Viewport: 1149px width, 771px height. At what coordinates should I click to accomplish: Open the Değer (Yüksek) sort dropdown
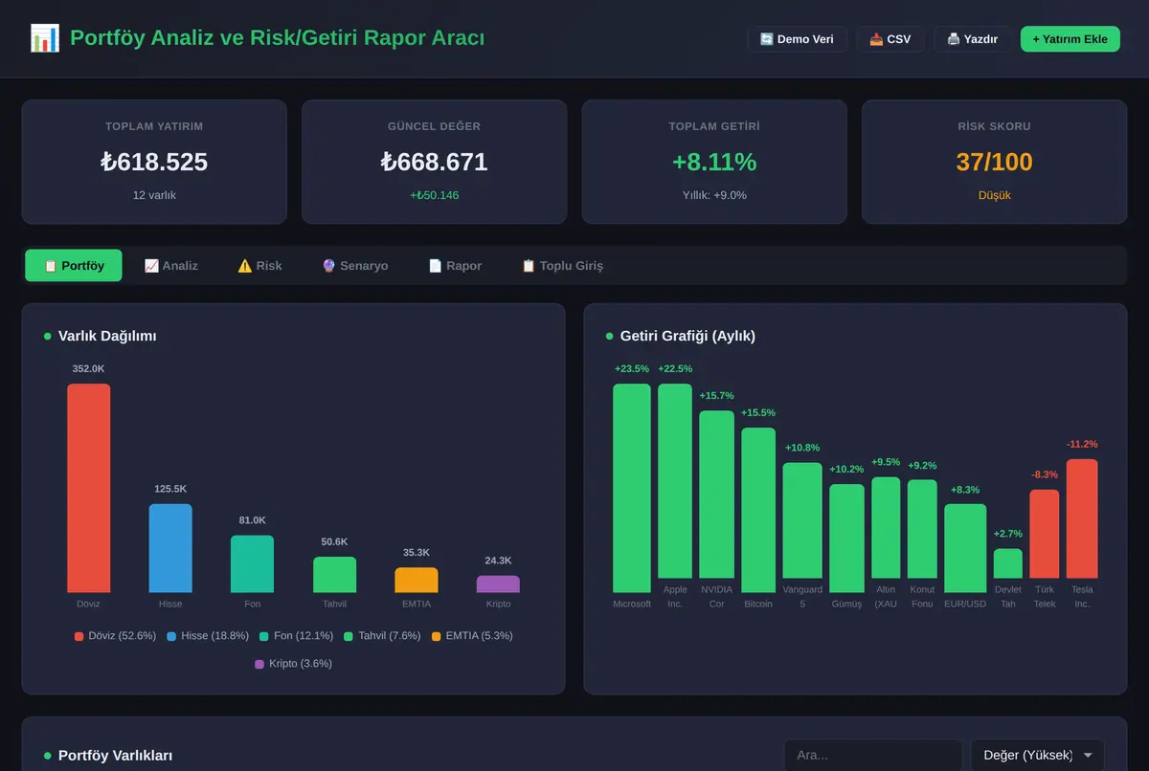click(1037, 755)
